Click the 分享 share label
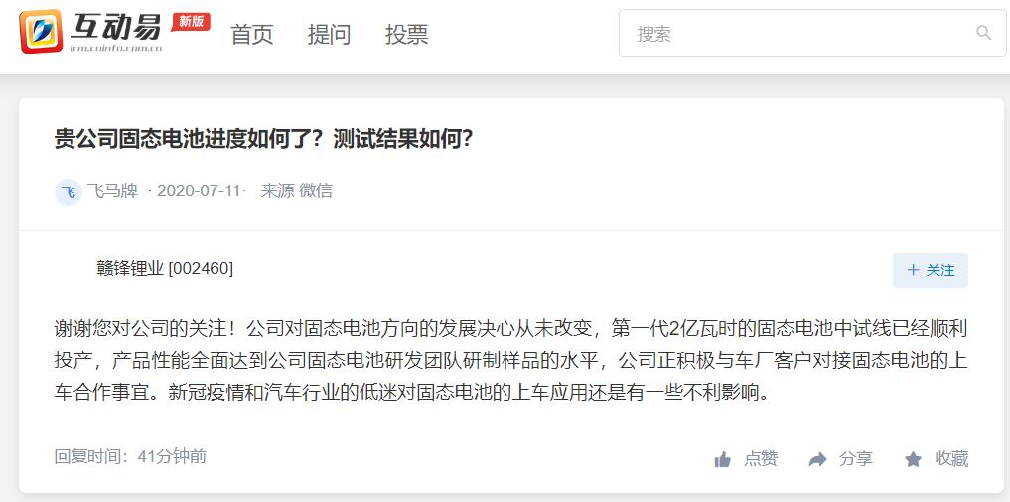 pyautogui.click(x=856, y=459)
